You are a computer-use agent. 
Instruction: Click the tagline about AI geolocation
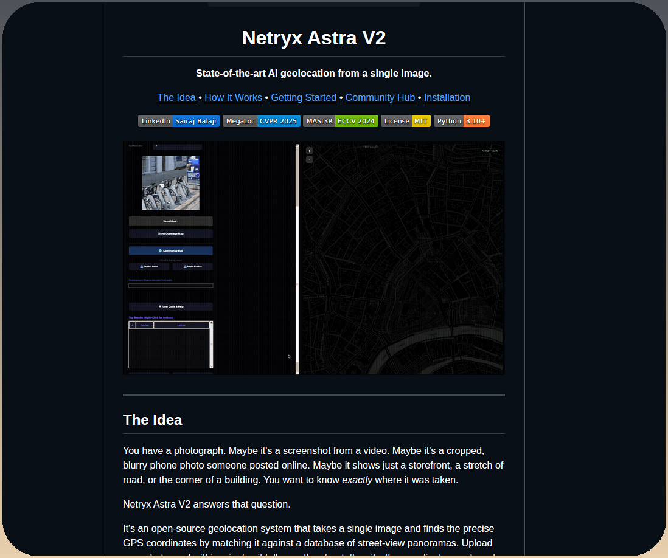point(314,73)
